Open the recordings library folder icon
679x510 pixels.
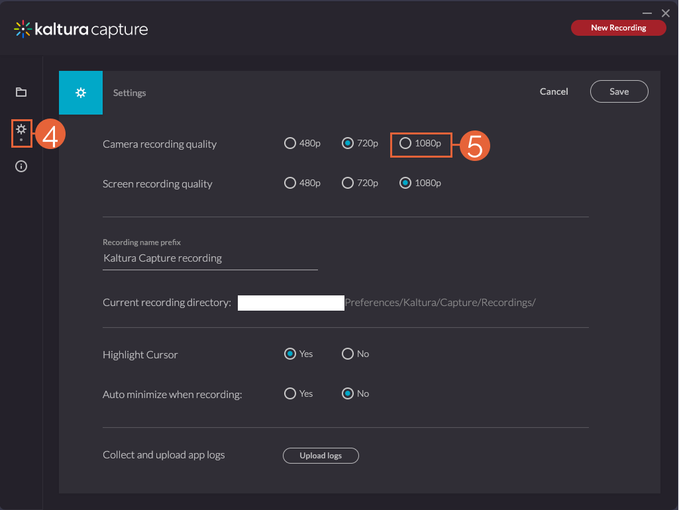[21, 92]
